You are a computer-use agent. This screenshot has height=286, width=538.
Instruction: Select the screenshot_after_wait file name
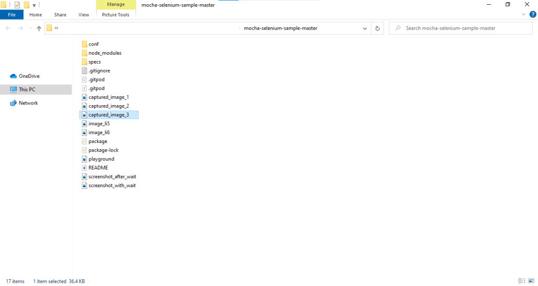(112, 177)
